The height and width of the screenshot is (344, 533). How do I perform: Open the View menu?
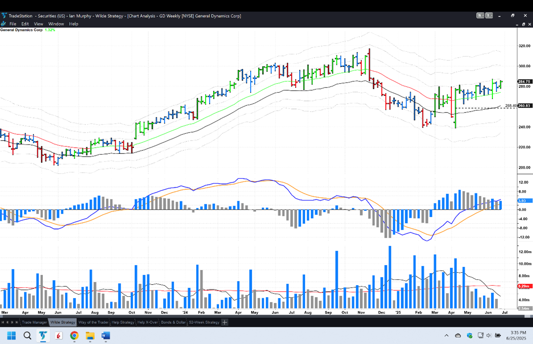point(38,24)
